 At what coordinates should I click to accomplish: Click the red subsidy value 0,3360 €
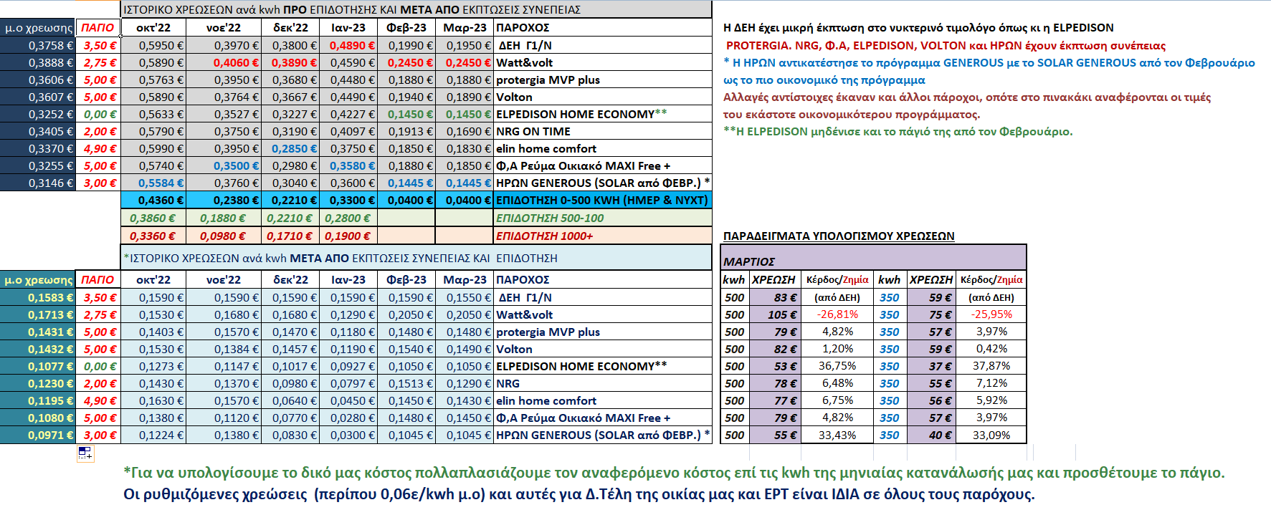153,236
